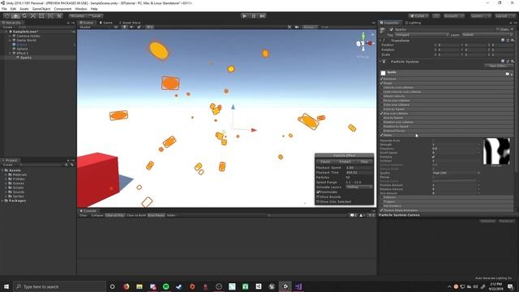The width and height of the screenshot is (519, 292).
Task: Toggle Emission module checkbox
Action: point(382,79)
